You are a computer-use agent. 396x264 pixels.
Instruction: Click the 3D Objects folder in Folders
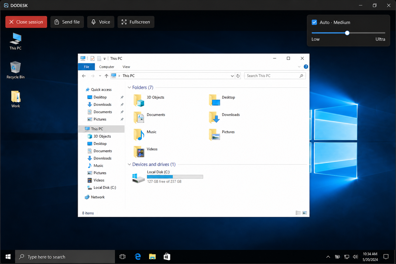[x=149, y=100]
